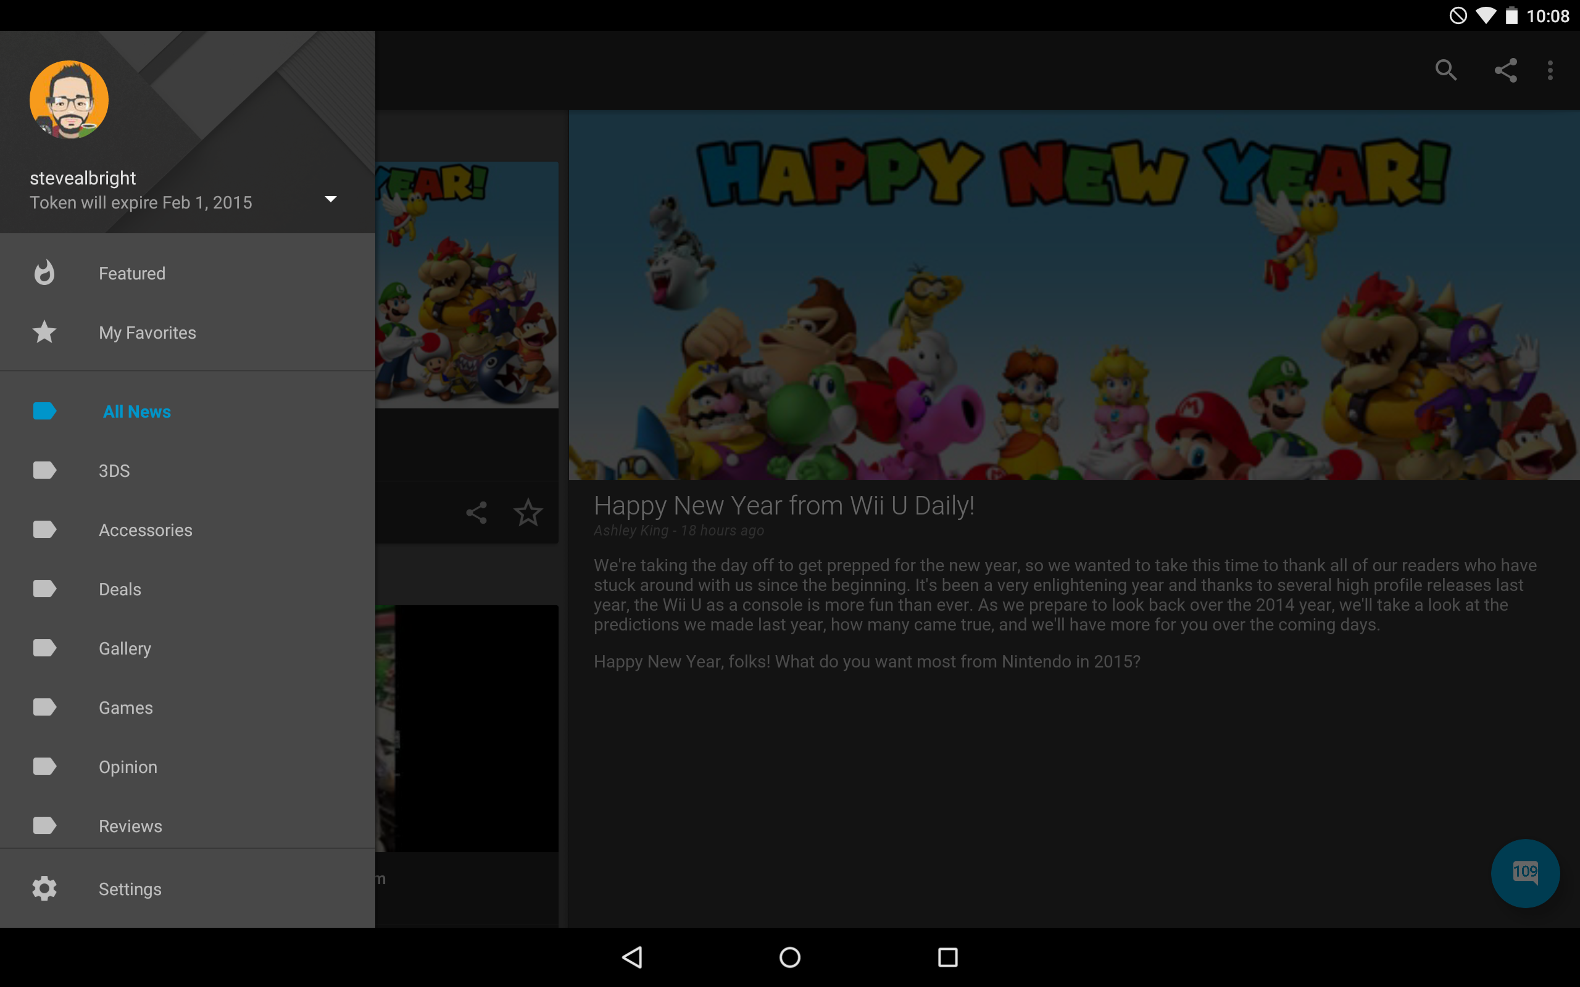Image resolution: width=1580 pixels, height=987 pixels.
Task: Tap the recent apps square button
Action: point(947,957)
